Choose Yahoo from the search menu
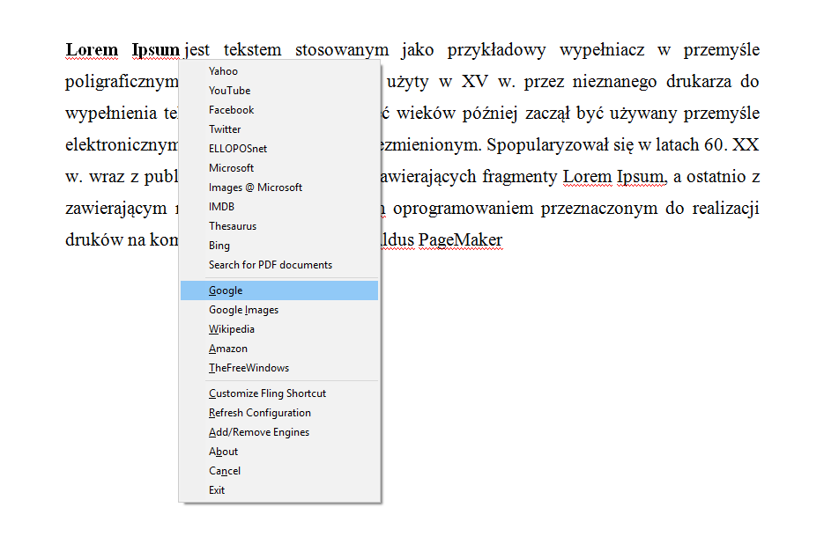This screenshot has height=544, width=824. click(x=279, y=71)
